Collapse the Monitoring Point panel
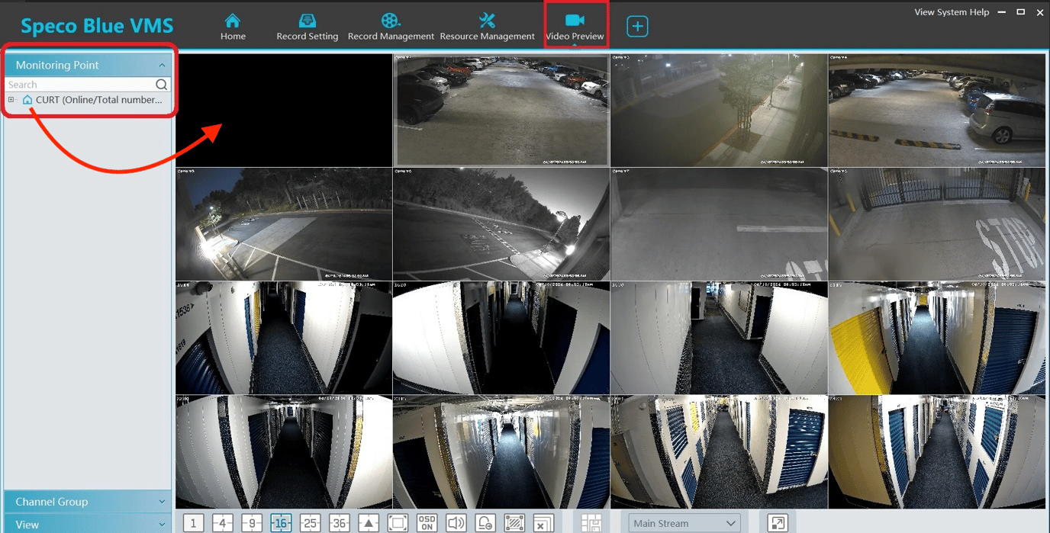The image size is (1050, 533). point(161,65)
